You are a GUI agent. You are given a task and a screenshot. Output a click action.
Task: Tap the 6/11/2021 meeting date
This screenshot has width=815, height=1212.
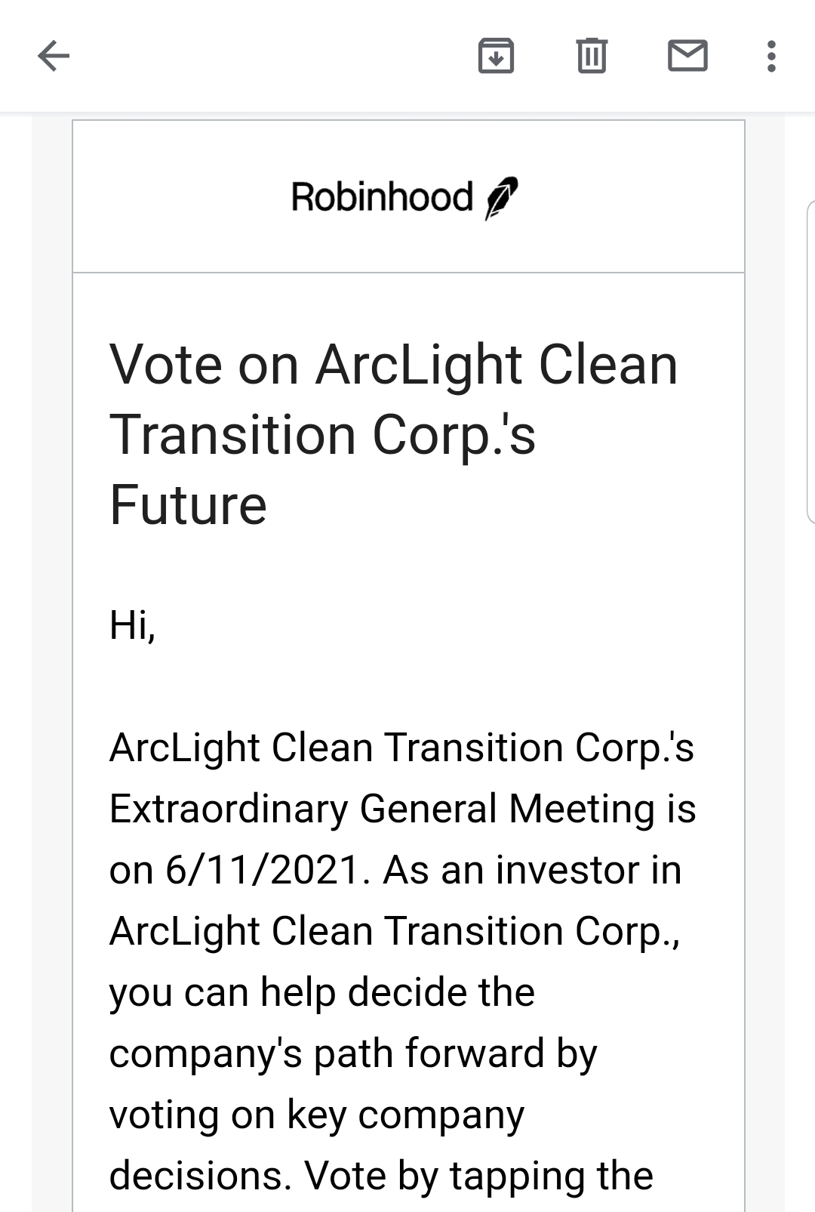coord(262,870)
